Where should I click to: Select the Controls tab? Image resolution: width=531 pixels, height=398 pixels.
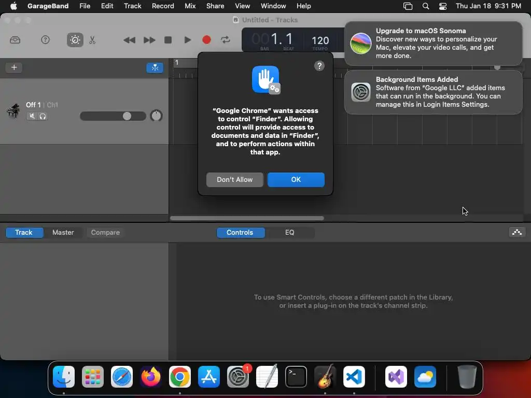point(240,233)
